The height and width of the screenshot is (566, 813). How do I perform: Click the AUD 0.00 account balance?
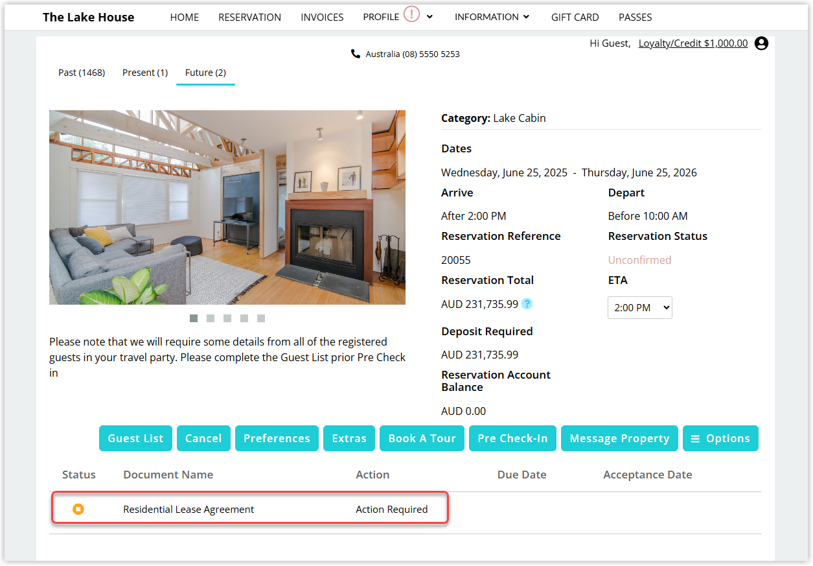464,411
